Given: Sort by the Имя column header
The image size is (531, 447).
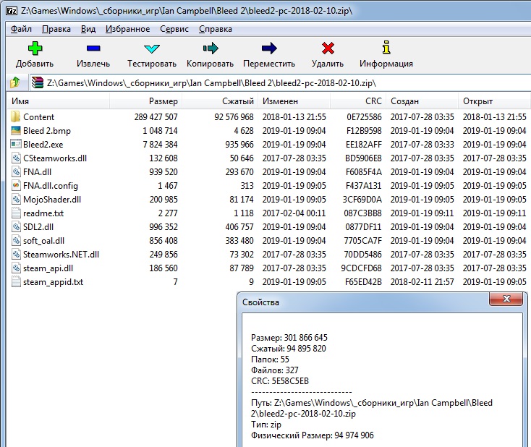Looking at the screenshot, I should [x=59, y=101].
